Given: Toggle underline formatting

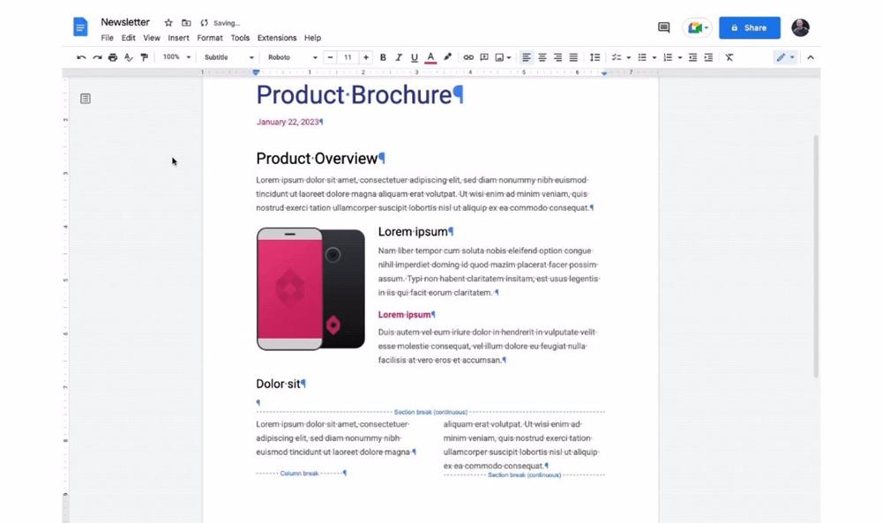Looking at the screenshot, I should point(415,56).
